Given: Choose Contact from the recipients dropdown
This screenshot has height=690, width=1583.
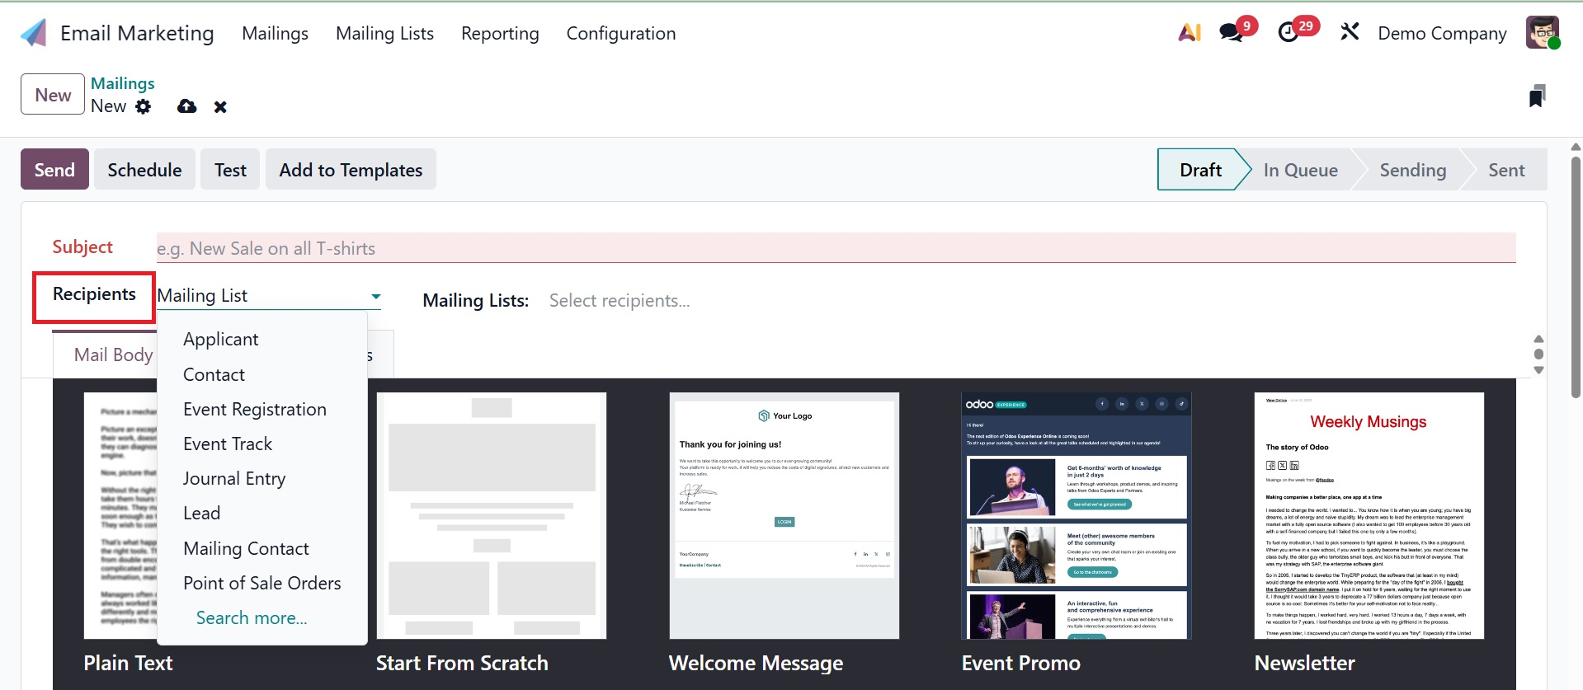Looking at the screenshot, I should [214, 375].
